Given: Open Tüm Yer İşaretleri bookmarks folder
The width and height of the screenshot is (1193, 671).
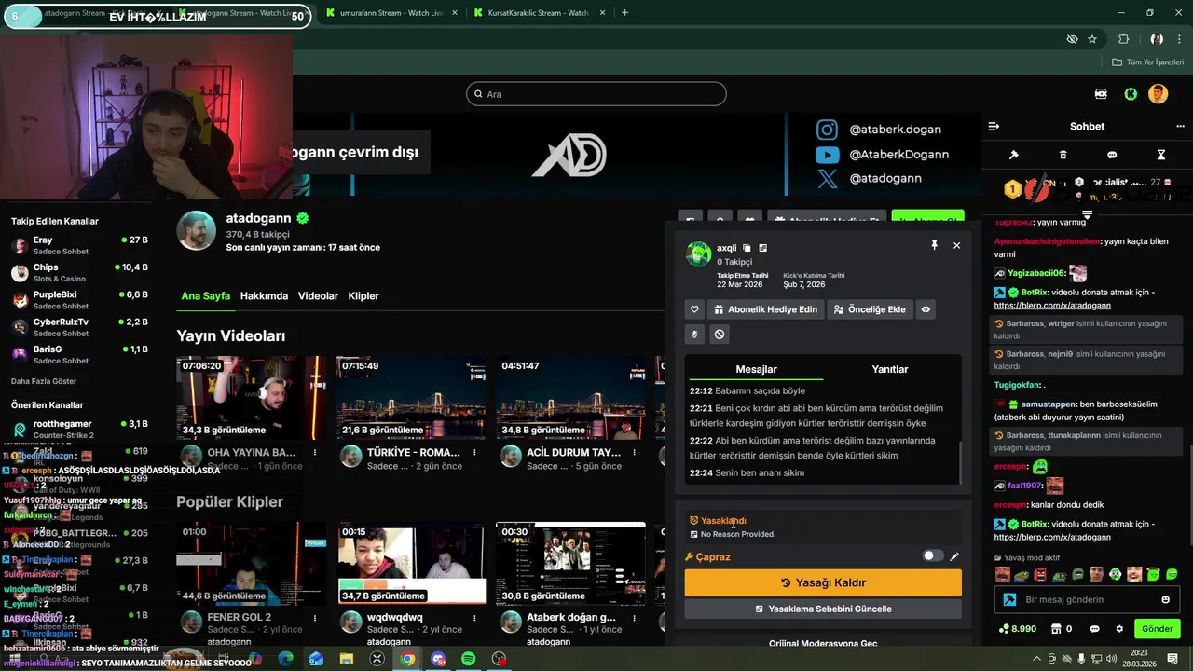Looking at the screenshot, I should pyautogui.click(x=1148, y=62).
